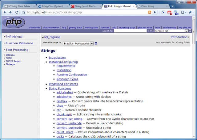Go forward with the browser forward arrow

(10, 12)
